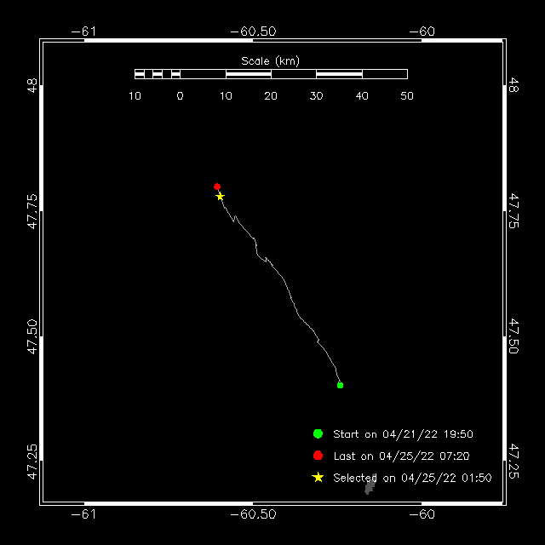
Task: Click the 47.50 latitude label on right axis
Action: click(513, 338)
